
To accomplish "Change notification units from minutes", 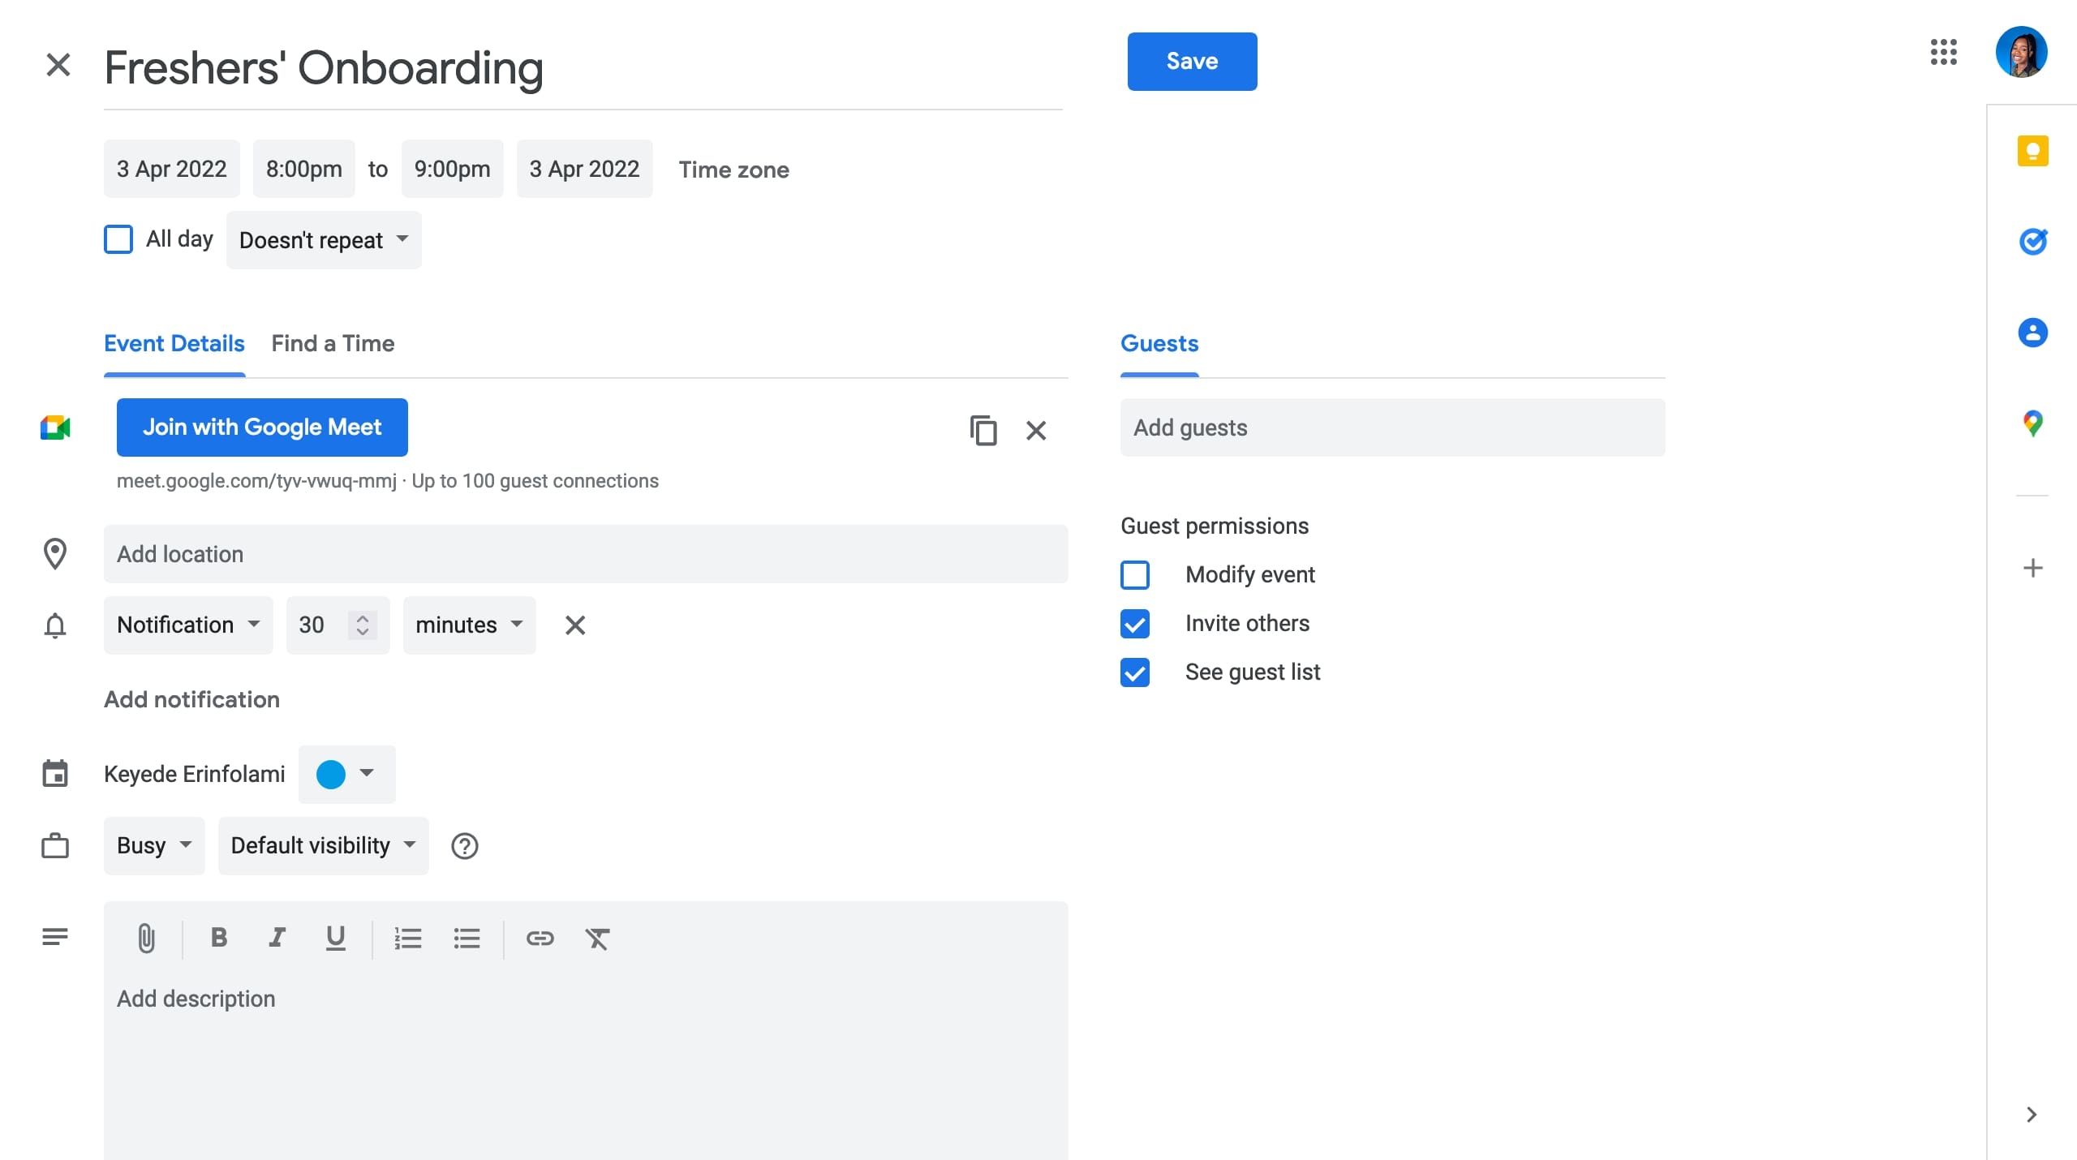I will [x=468, y=625].
